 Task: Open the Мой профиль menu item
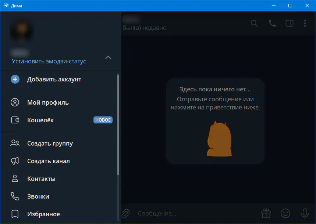[x=48, y=102]
